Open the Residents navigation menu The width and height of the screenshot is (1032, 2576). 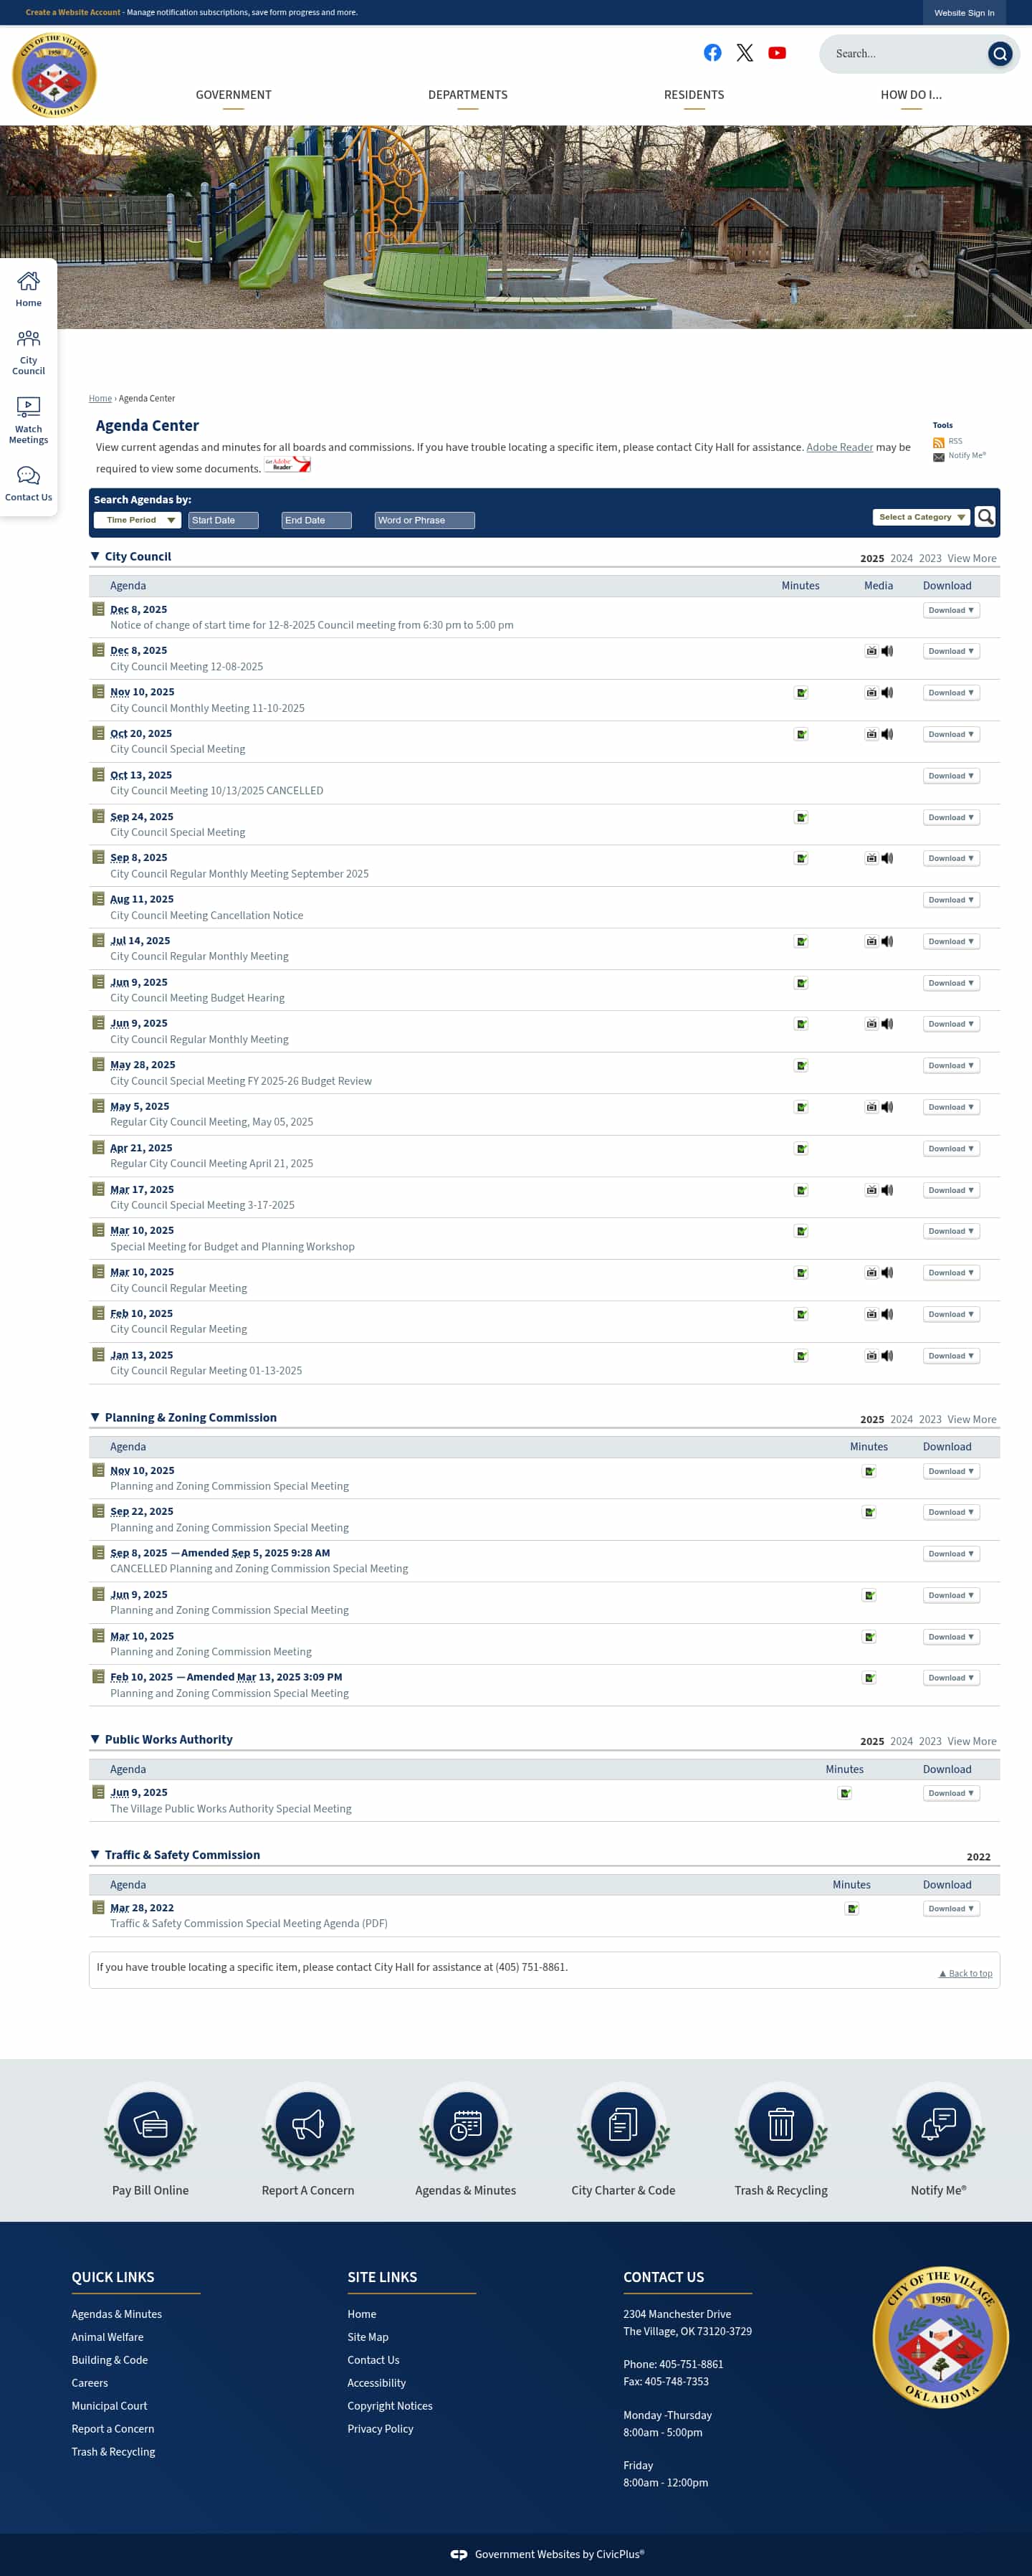[x=693, y=95]
